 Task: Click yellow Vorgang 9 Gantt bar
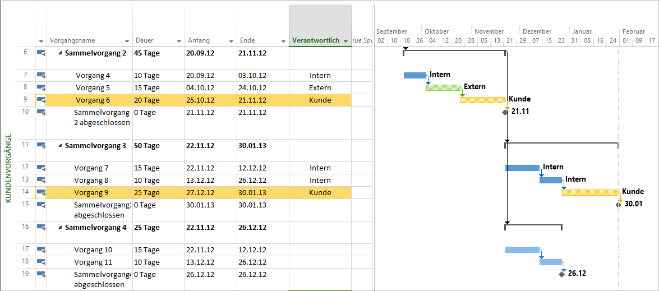pos(589,192)
